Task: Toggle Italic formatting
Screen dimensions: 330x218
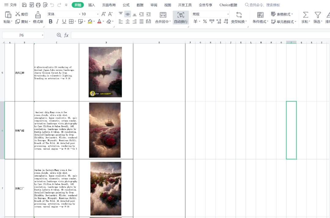Action: pos(57,21)
